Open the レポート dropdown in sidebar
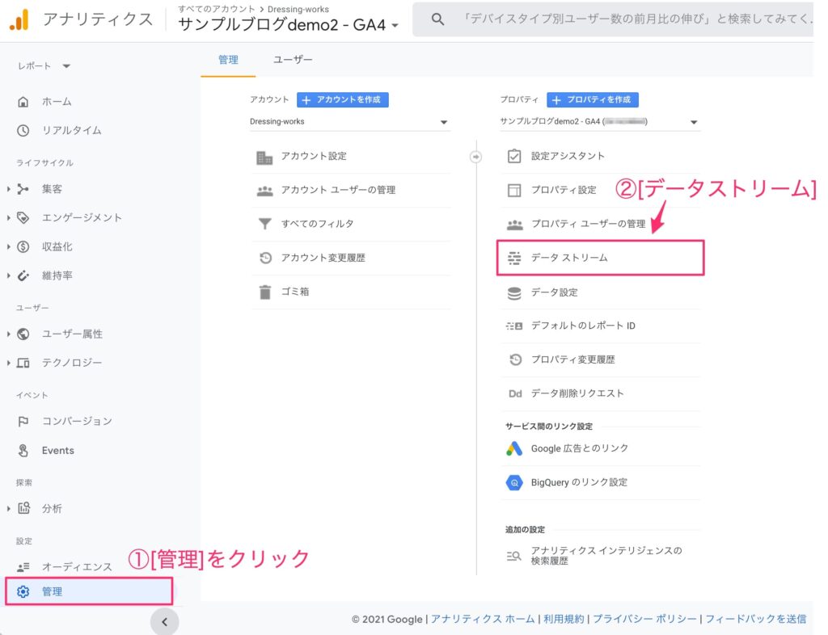Viewport: 828px width, 635px height. [66, 66]
